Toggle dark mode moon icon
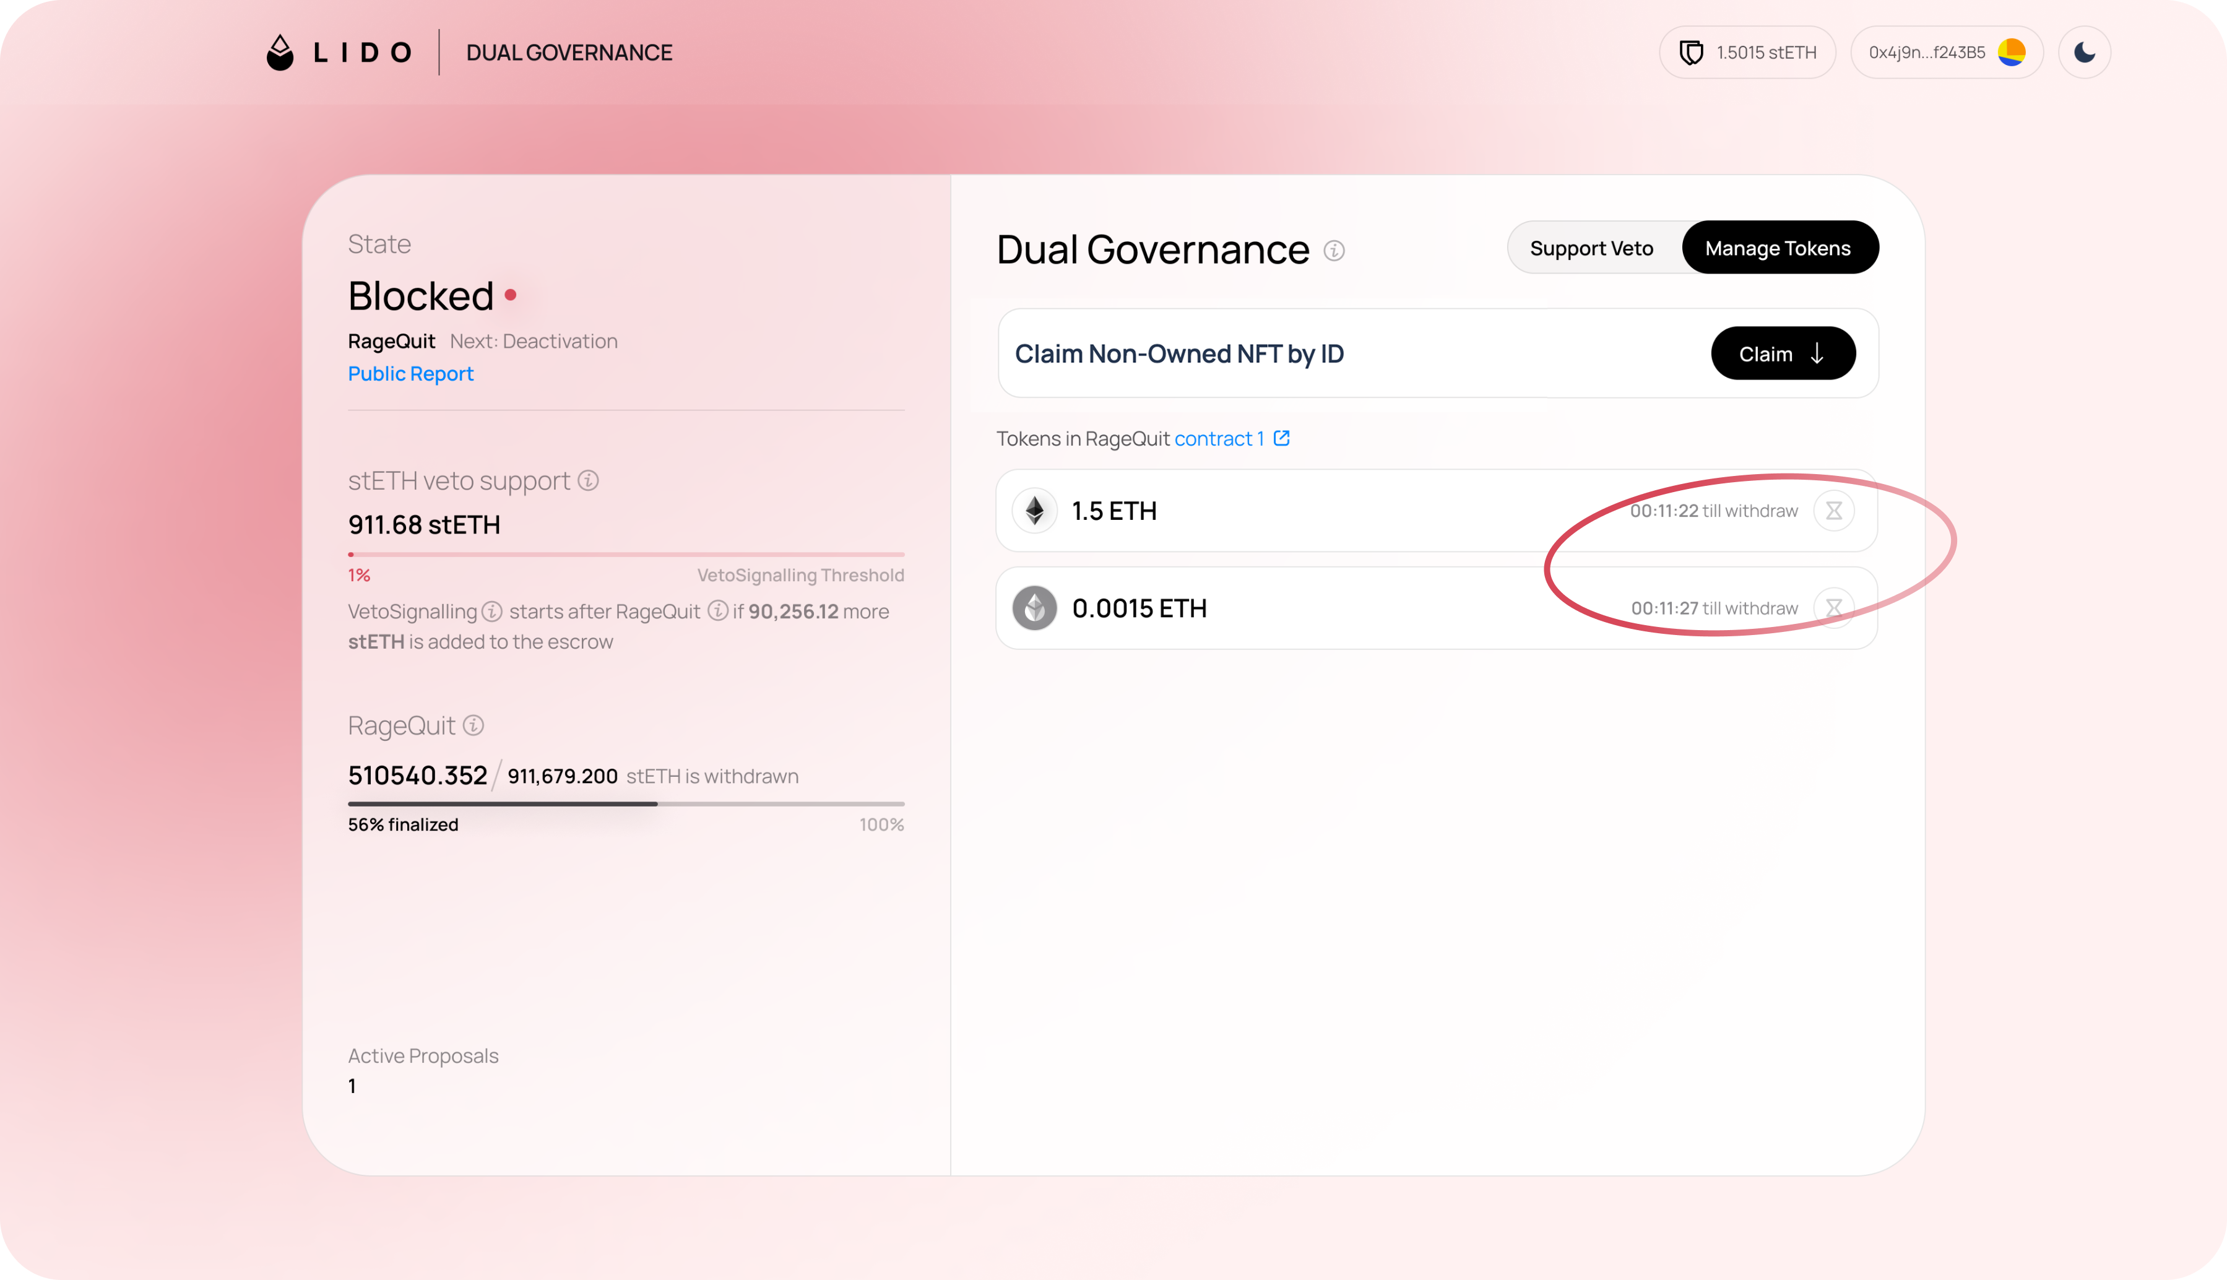Image resolution: width=2227 pixels, height=1280 pixels. [2085, 53]
